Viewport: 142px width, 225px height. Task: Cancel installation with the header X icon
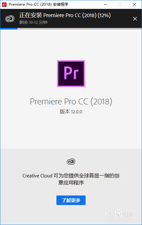coord(135,19)
